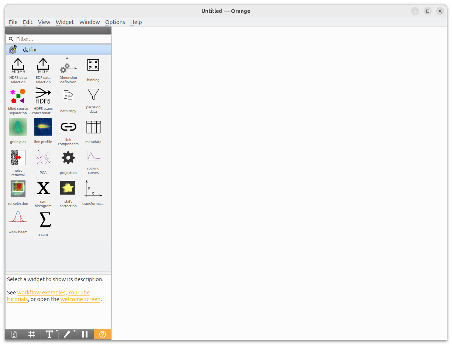The image size is (452, 346).
Task: Select the HDF5 data selection widget
Action: point(18,70)
